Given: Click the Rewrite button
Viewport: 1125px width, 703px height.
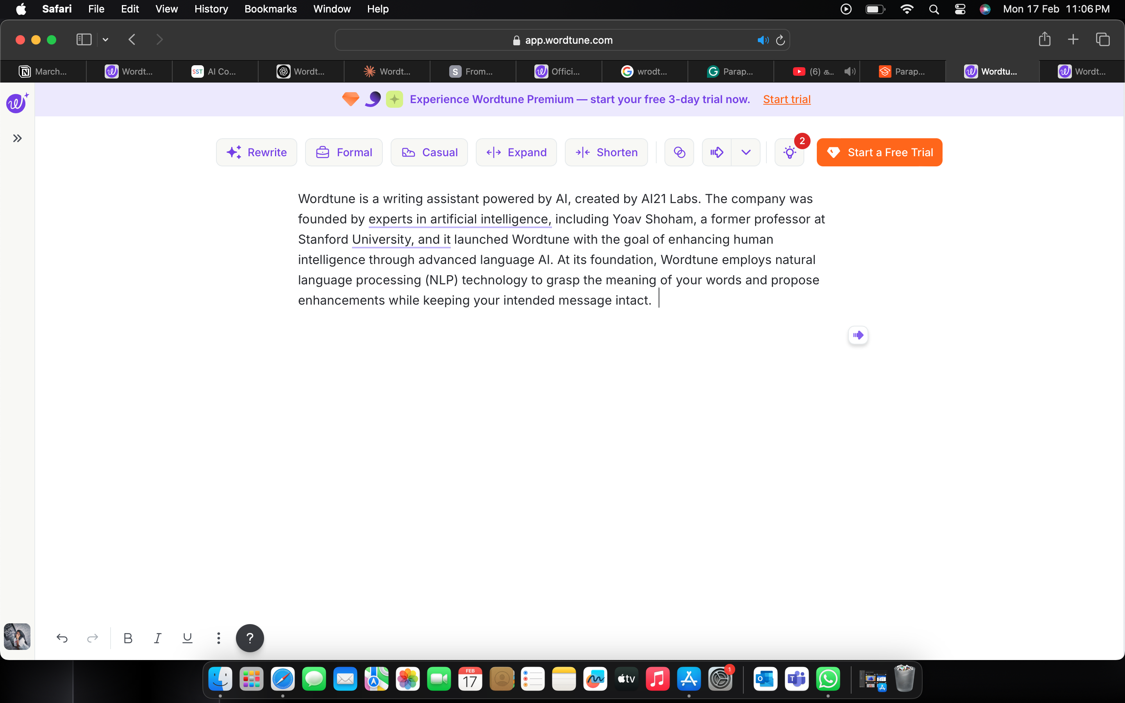Looking at the screenshot, I should click(x=257, y=152).
